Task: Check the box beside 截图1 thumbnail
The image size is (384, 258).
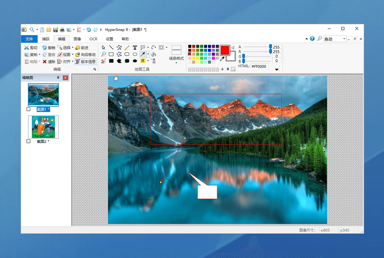Action: pyautogui.click(x=29, y=109)
